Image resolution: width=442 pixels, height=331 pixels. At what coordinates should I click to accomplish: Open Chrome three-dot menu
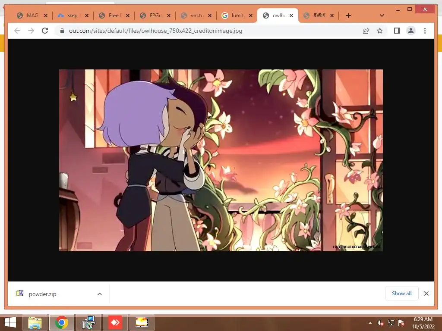point(425,31)
